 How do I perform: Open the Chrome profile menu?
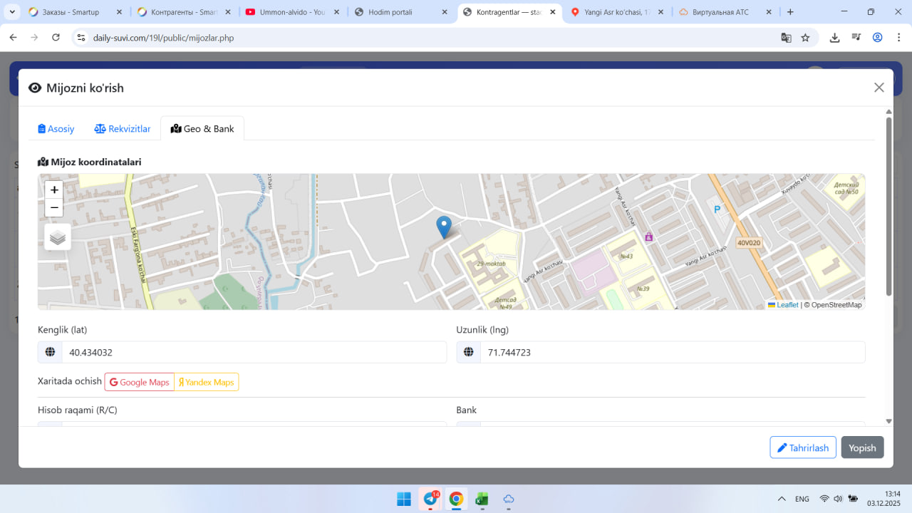877,38
